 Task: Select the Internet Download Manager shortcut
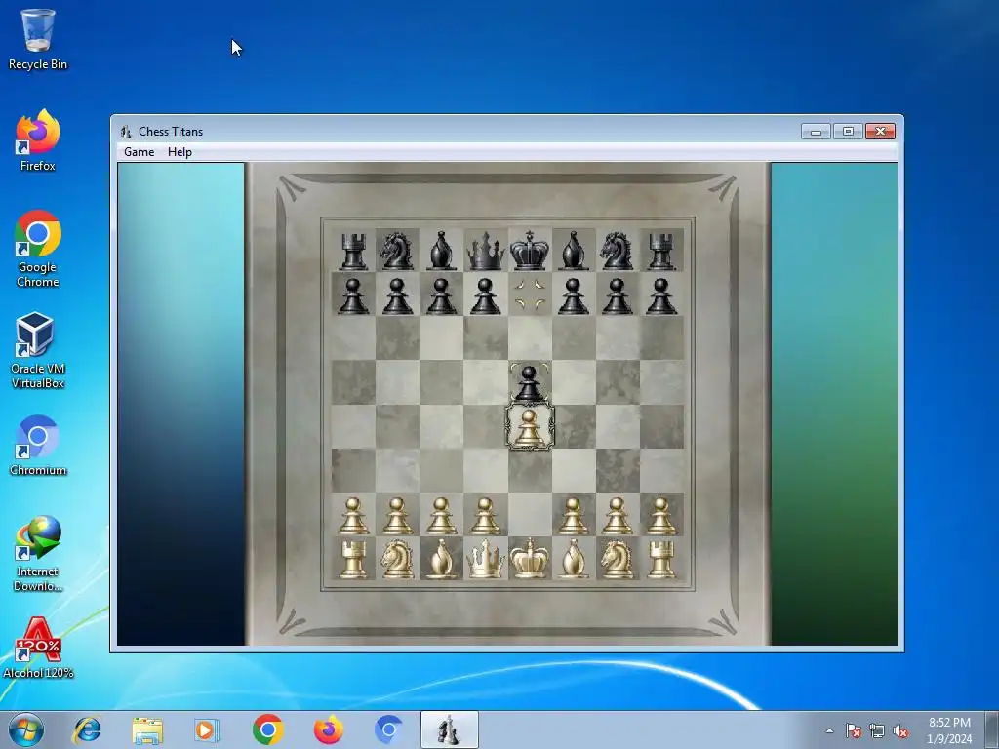tap(38, 554)
